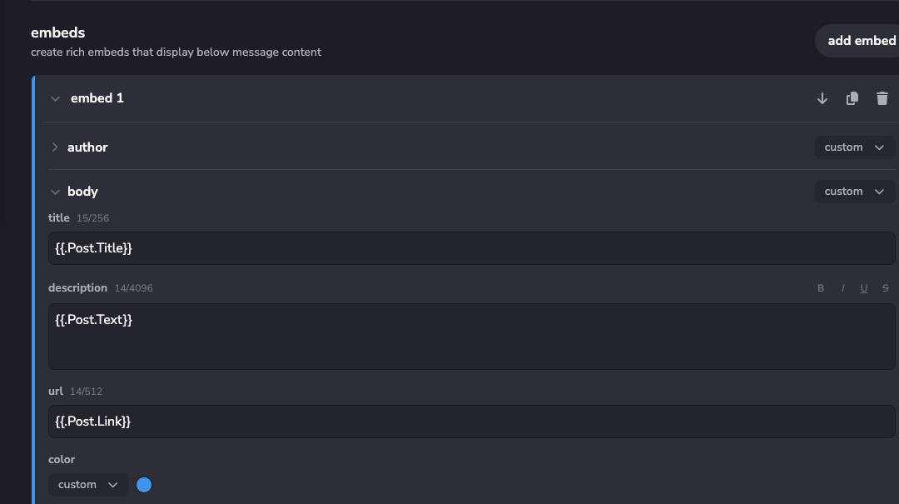The image size is (899, 504).
Task: Select the author section label
Action: (87, 147)
